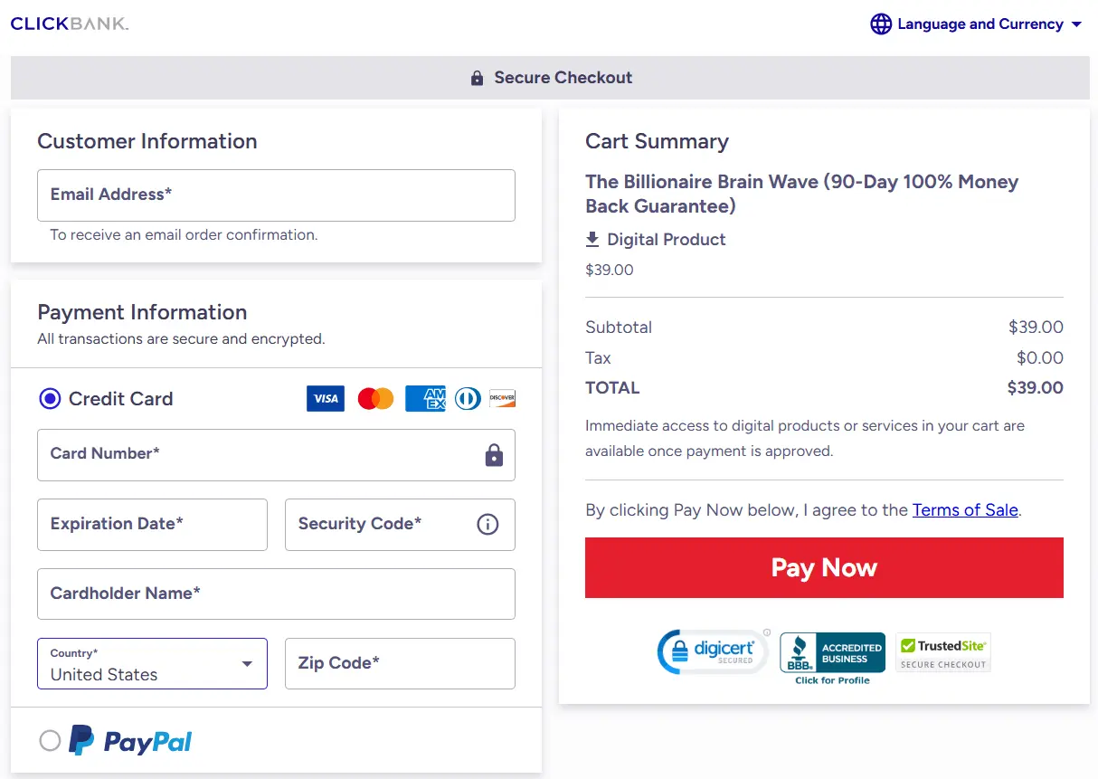Click the Discover card icon
Screen dimensions: 1098x779
click(x=502, y=398)
